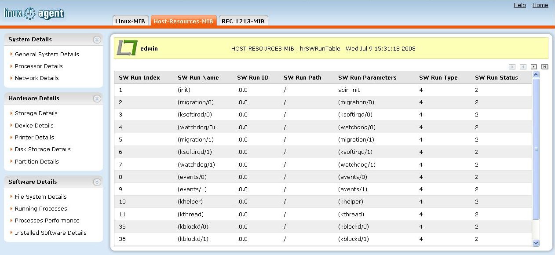Open File System Details
Viewport: 555px width, 255px height.
pos(41,197)
